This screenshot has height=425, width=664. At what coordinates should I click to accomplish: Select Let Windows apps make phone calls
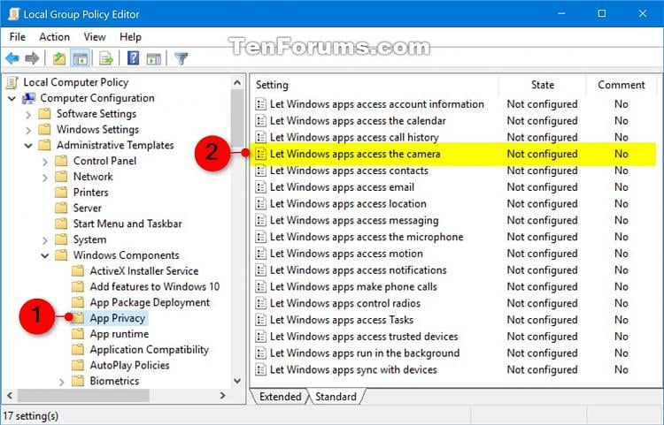[x=353, y=287]
